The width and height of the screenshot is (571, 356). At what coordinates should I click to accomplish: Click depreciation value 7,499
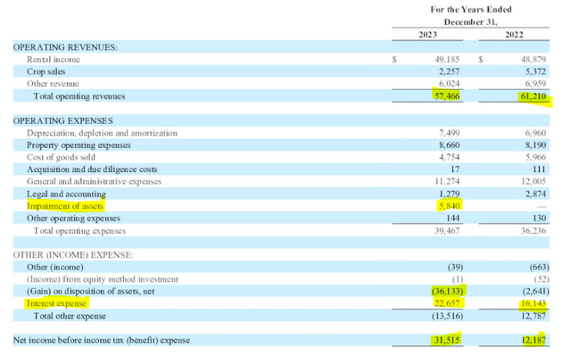point(449,133)
